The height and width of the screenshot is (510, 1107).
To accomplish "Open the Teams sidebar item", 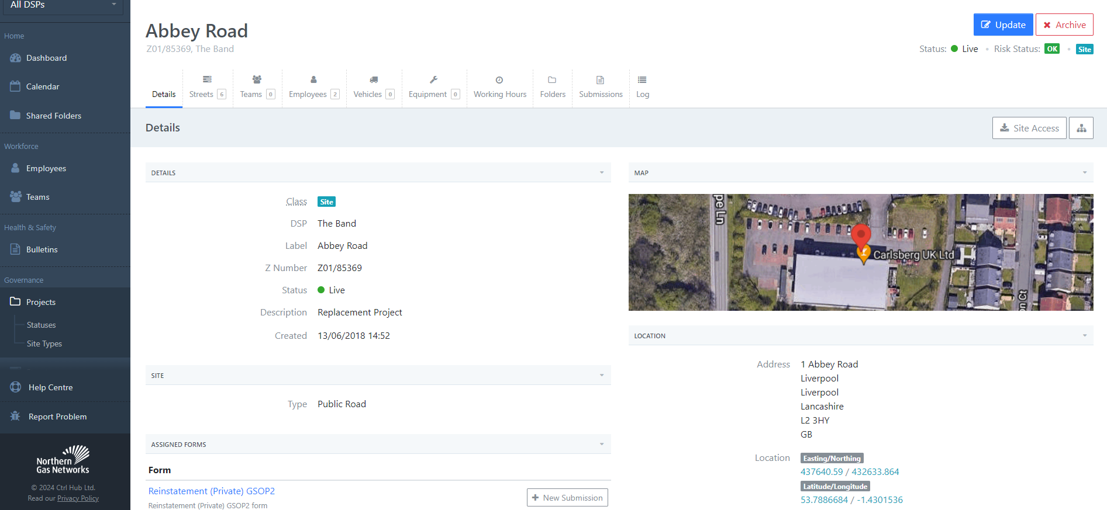I will (37, 197).
